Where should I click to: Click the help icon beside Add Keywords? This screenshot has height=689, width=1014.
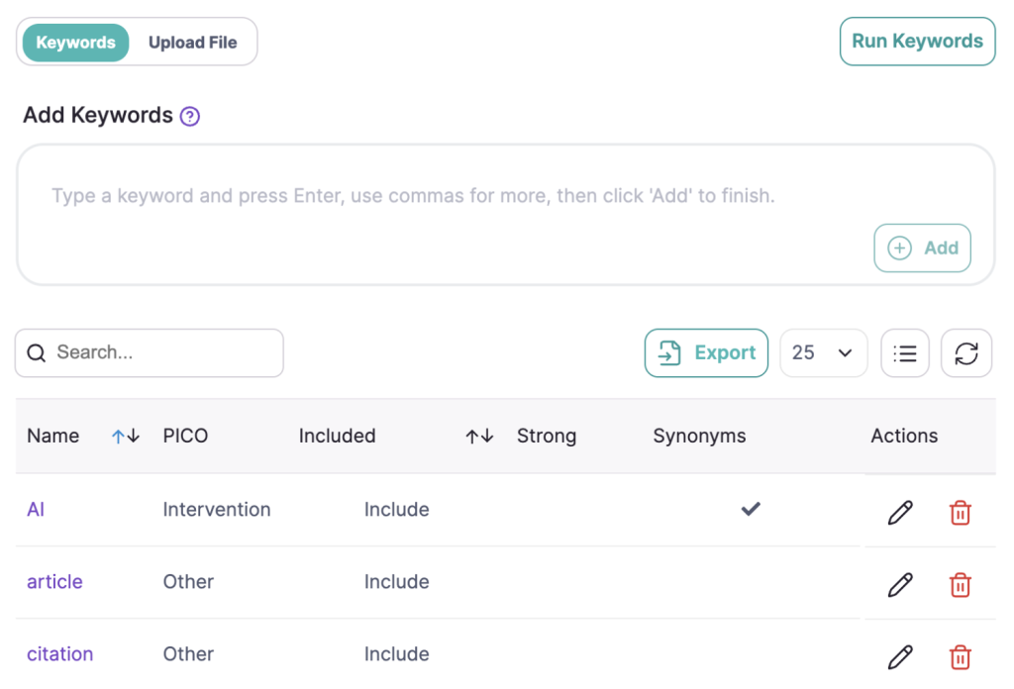(190, 117)
